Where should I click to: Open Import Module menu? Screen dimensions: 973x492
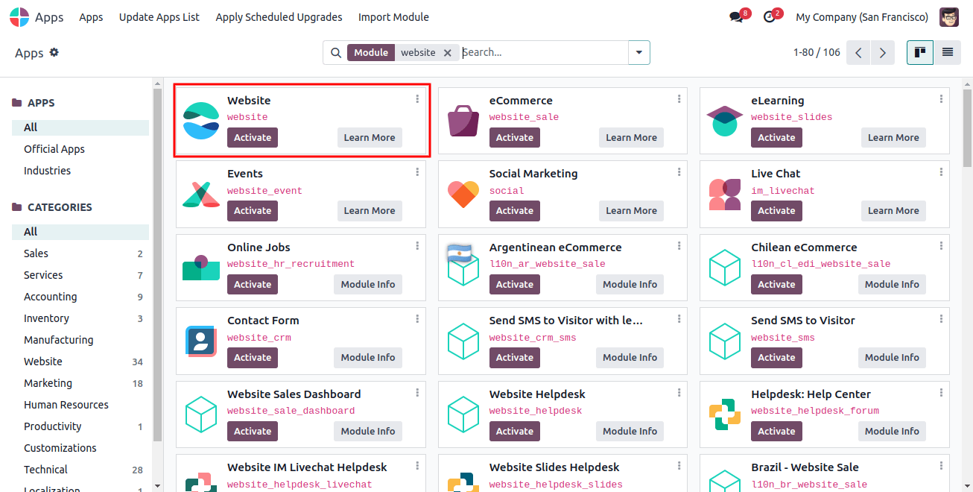(x=393, y=17)
